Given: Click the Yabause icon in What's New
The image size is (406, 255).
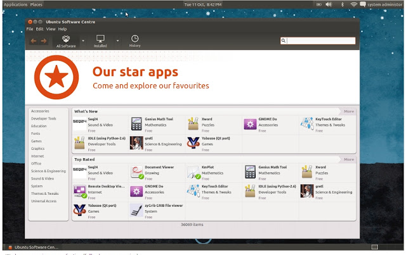Looking at the screenshot, I should 193,143.
